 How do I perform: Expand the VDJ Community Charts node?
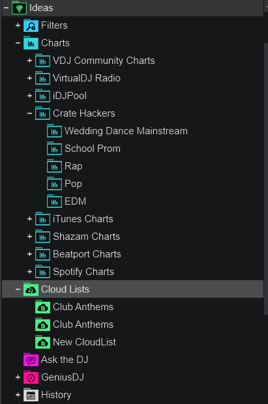click(29, 61)
